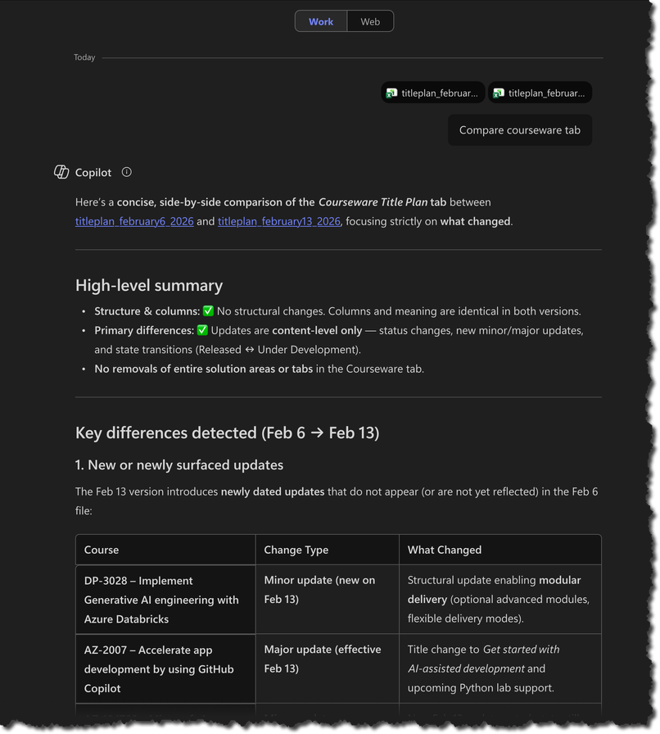Open the titleplan_february13_2026 link

pos(279,221)
